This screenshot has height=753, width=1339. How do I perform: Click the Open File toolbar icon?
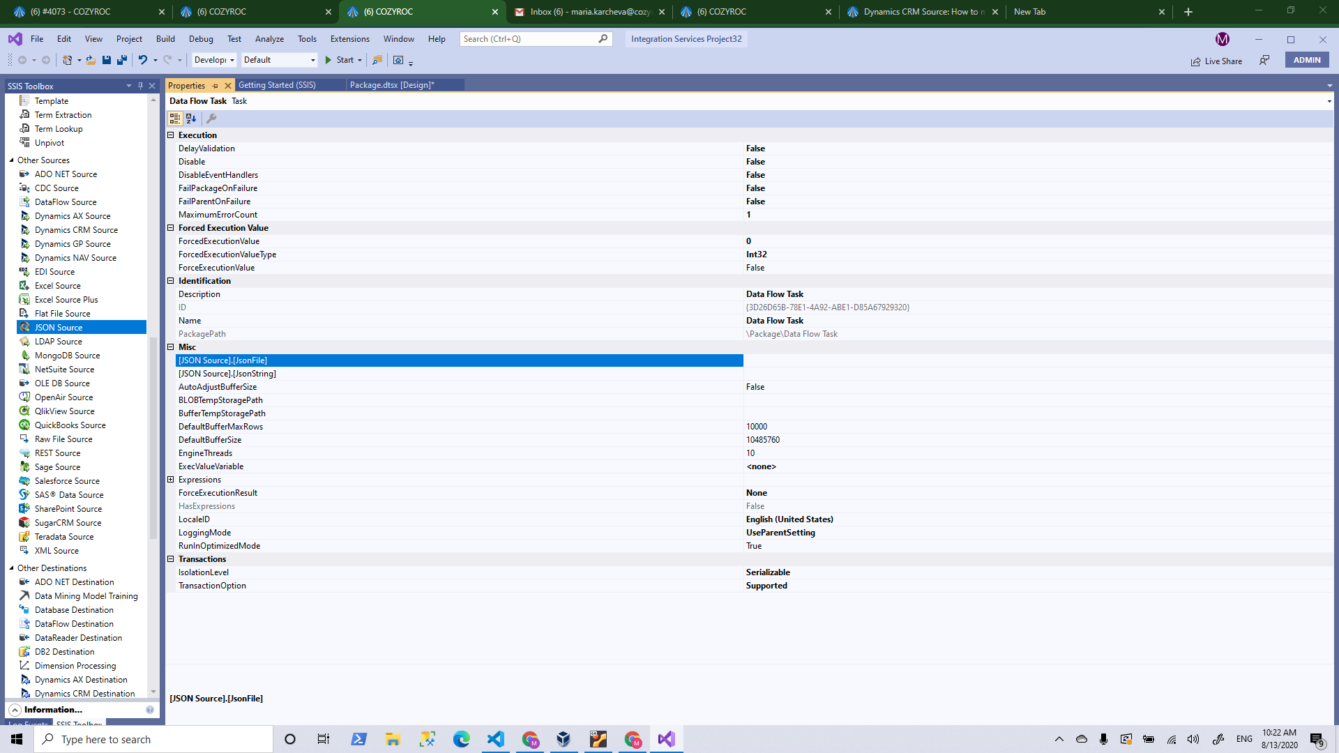point(91,60)
